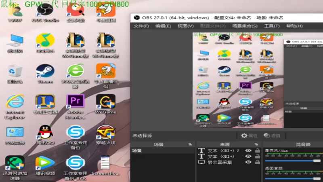Click the 滤镜 filters button
Image resolution: width=323 pixels, height=182 pixels.
point(272,135)
